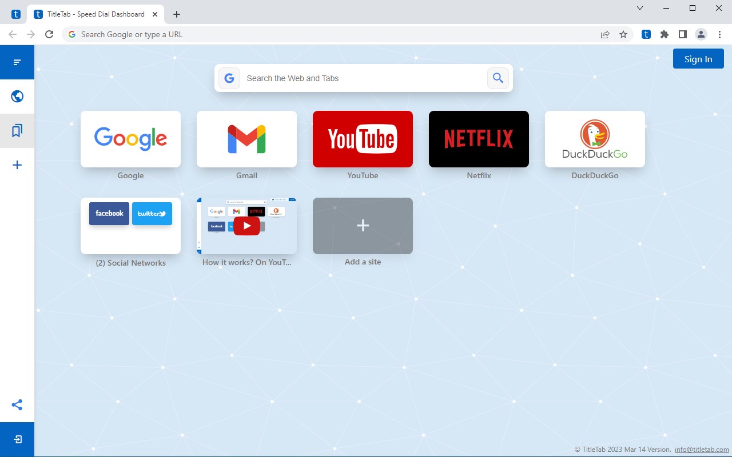Open the sidebar hamburger menu
732x457 pixels.
click(x=17, y=62)
